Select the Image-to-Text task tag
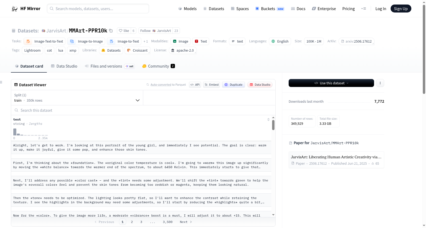 coord(125,41)
